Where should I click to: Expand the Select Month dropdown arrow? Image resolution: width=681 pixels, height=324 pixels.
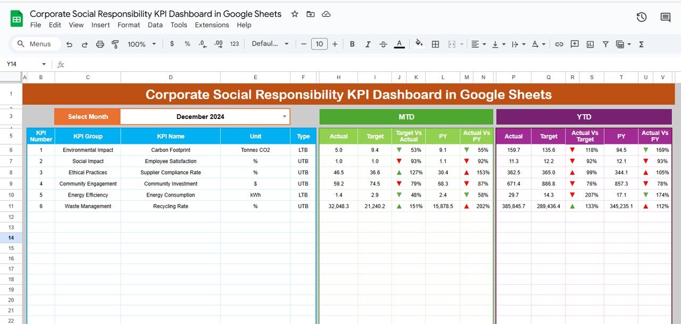(285, 116)
